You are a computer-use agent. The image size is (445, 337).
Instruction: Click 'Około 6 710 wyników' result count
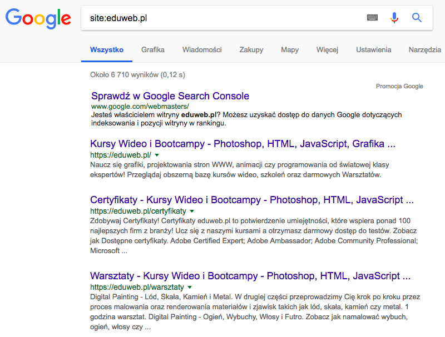[137, 75]
